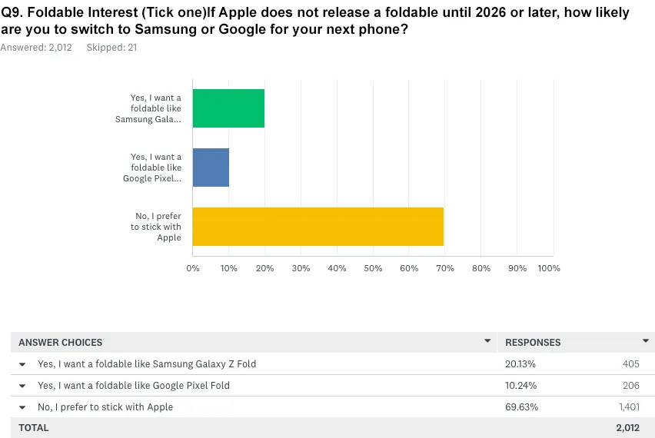Open the Answer Choices column sort dropdown
The width and height of the screenshot is (655, 438).
coord(487,341)
